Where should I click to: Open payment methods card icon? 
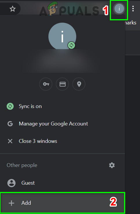(x=62, y=84)
